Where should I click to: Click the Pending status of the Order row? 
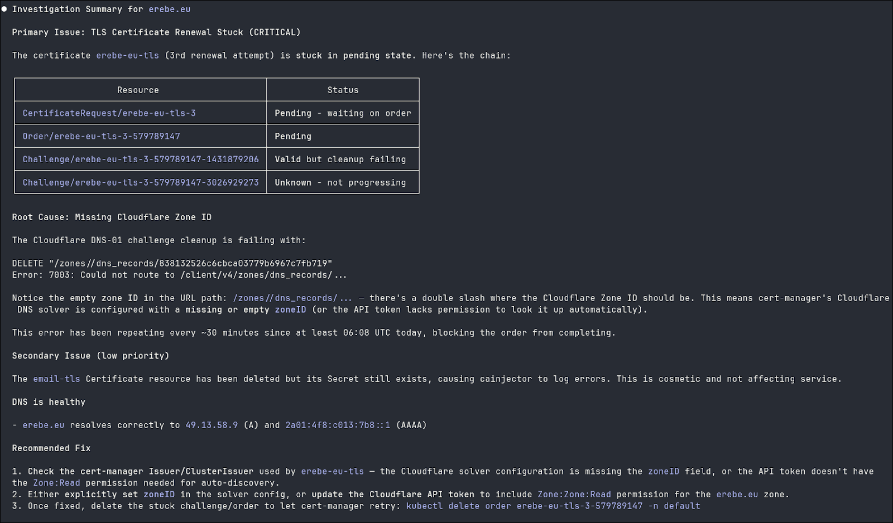tap(343, 136)
